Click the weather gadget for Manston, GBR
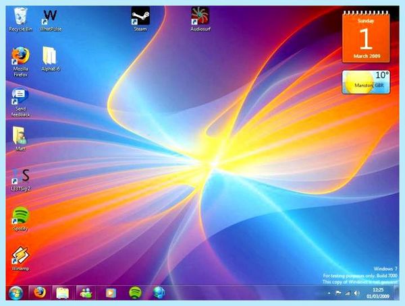This screenshot has height=306, width=405. [366, 82]
